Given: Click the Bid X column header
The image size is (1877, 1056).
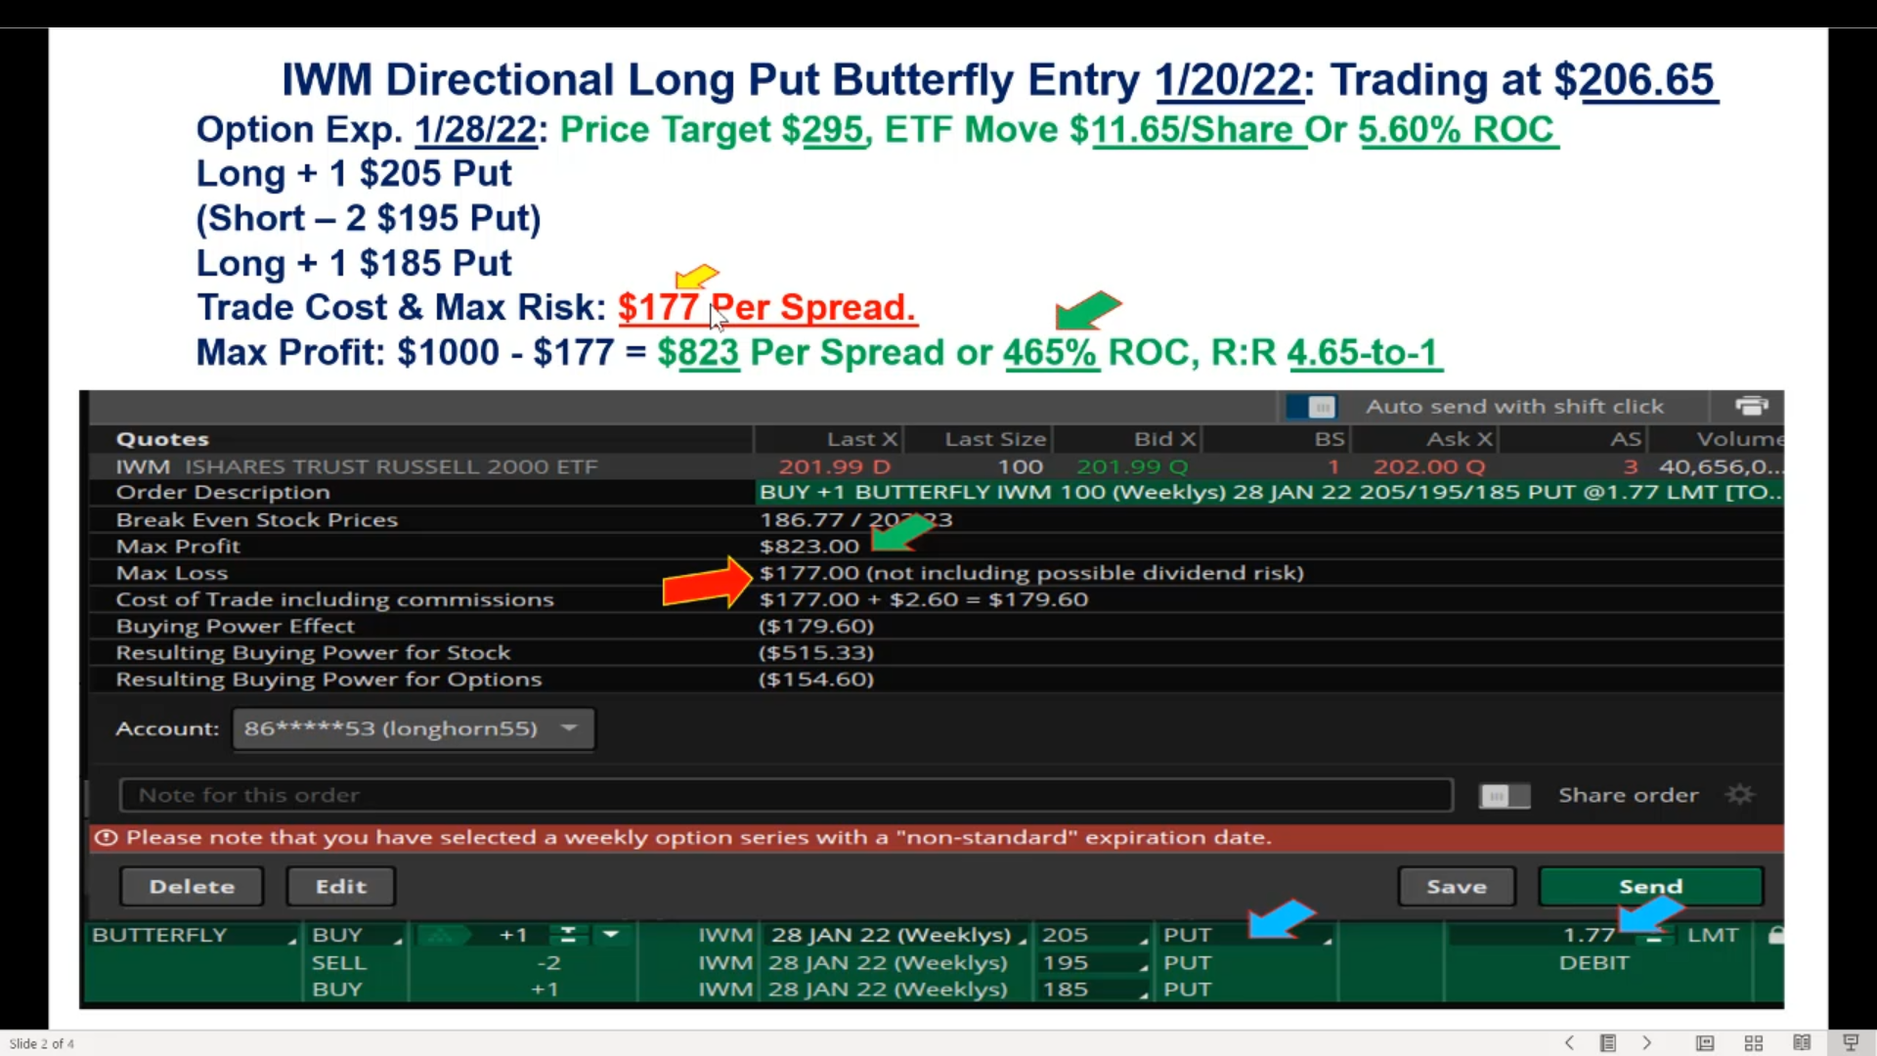Looking at the screenshot, I should 1165,439.
